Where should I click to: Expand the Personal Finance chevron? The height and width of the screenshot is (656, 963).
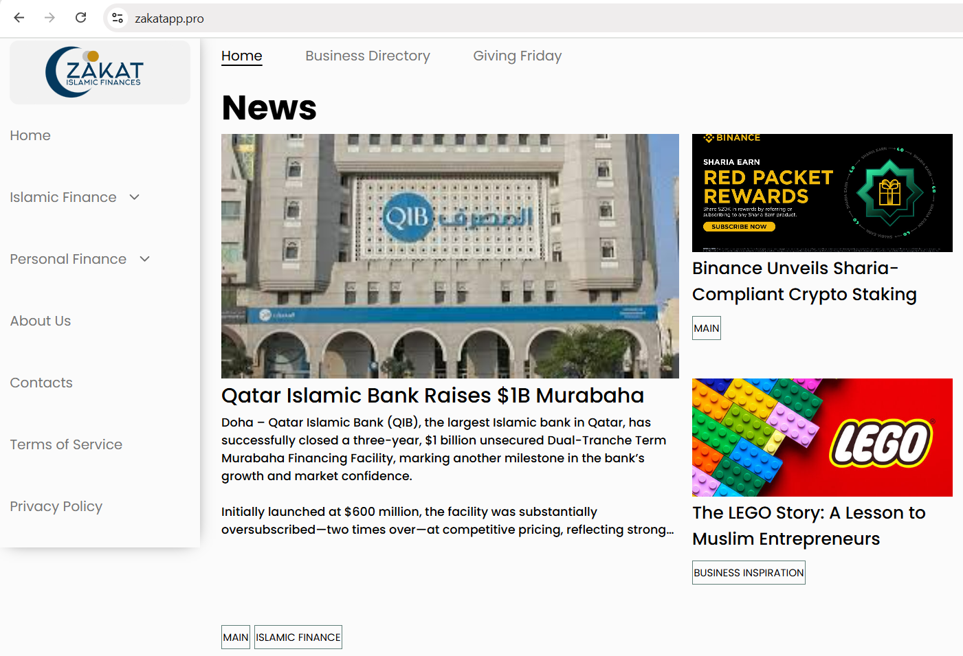(145, 259)
